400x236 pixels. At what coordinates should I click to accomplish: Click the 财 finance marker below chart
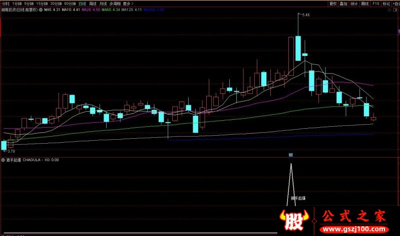click(290, 155)
